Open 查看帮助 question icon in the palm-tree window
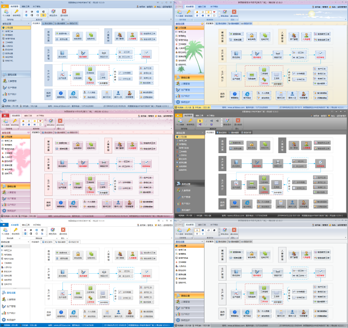The image size is (348, 328). pyautogui.click(x=235, y=94)
